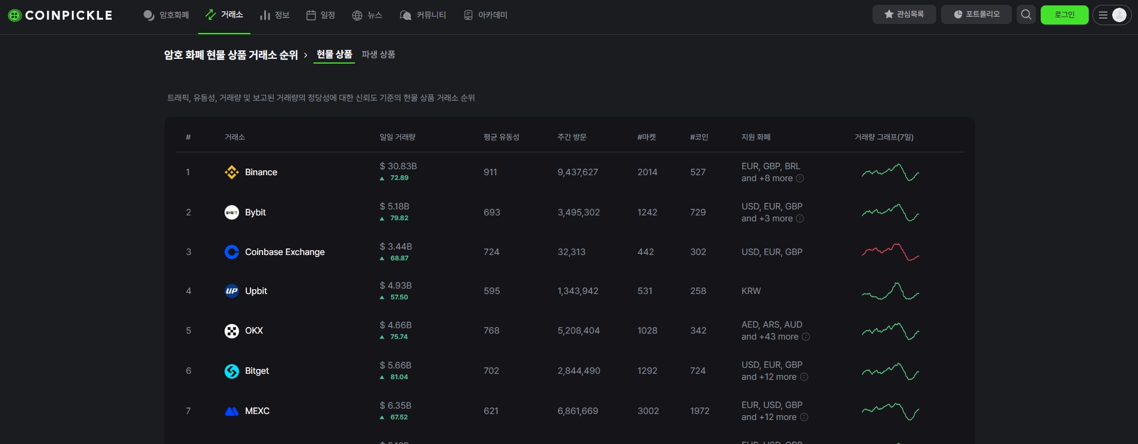The width and height of the screenshot is (1138, 444).
Task: Open the 거래소 menu
Action: coord(224,15)
